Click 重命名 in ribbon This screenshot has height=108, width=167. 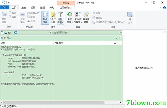point(97,18)
